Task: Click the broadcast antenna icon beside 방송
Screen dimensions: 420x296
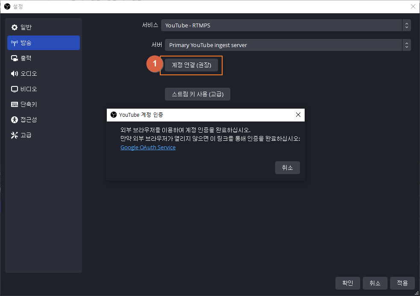Action: [x=15, y=43]
